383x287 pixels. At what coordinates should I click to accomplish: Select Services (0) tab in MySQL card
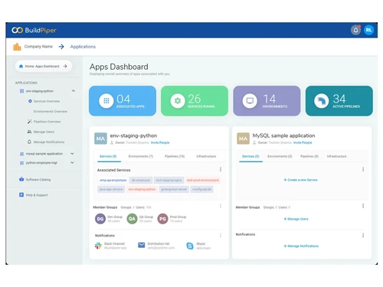pos(250,156)
